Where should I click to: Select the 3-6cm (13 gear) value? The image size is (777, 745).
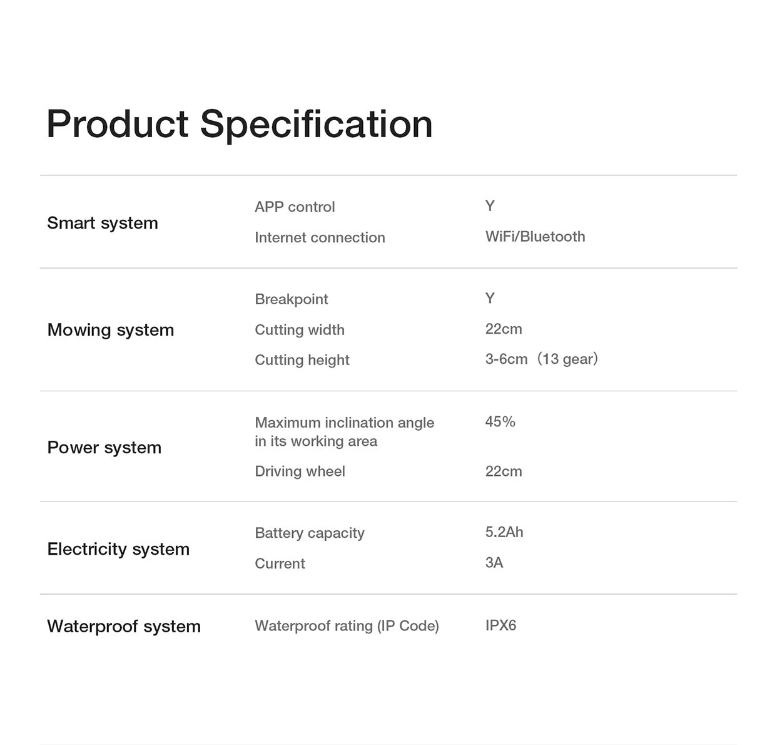coord(541,359)
